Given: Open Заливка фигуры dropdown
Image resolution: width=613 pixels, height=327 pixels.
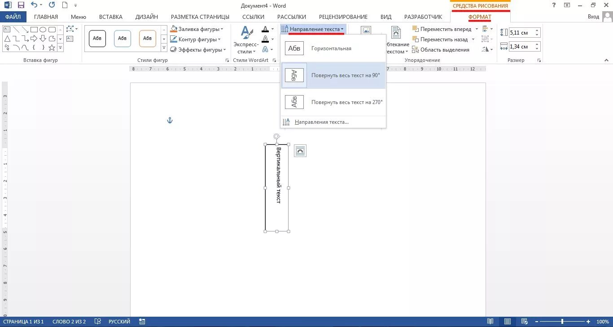Looking at the screenshot, I should pyautogui.click(x=197, y=29).
